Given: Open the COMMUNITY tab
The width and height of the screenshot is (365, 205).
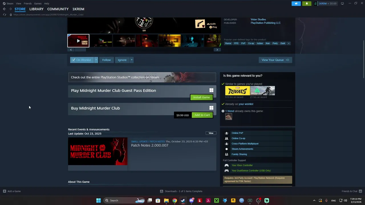Looking at the screenshot, I should click(58, 9).
